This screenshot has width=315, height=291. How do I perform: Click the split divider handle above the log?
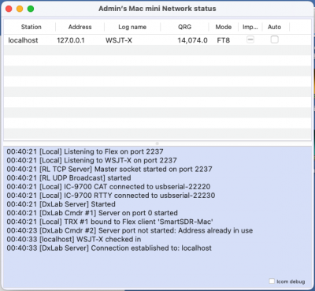tap(157, 144)
